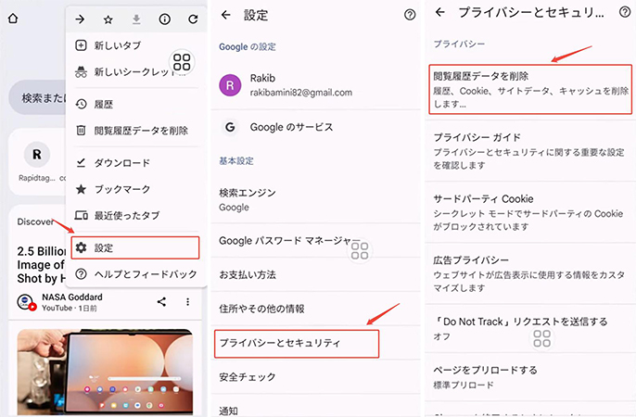The width and height of the screenshot is (636, 417).
Task: Select 閲覧履歴データを削除 in Chrome menu
Action: [x=136, y=131]
